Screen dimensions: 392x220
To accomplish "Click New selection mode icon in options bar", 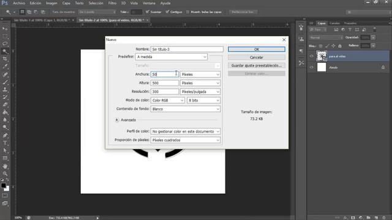I will tap(22, 12).
